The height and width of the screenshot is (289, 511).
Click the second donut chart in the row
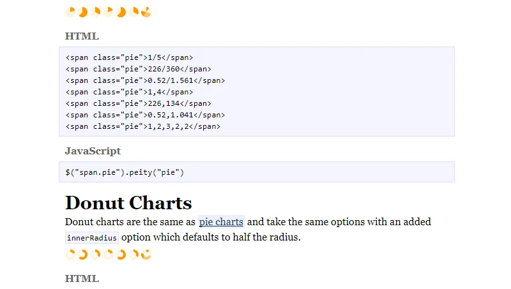coord(83,255)
